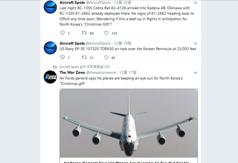Retweet the US Navy EP-3E tweet
This screenshot has width=238, height=163.
click(84, 57)
